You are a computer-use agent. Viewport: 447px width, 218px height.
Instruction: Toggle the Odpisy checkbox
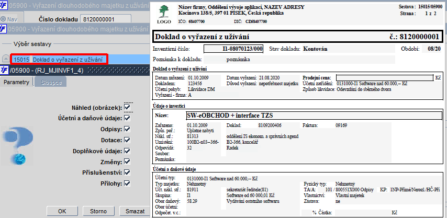point(127,129)
